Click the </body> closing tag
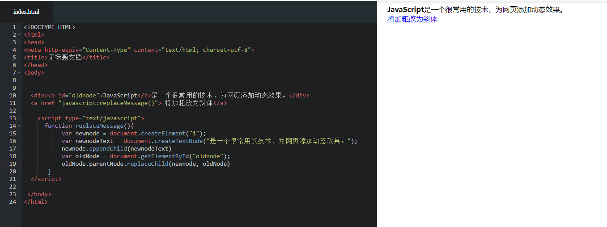 39,194
